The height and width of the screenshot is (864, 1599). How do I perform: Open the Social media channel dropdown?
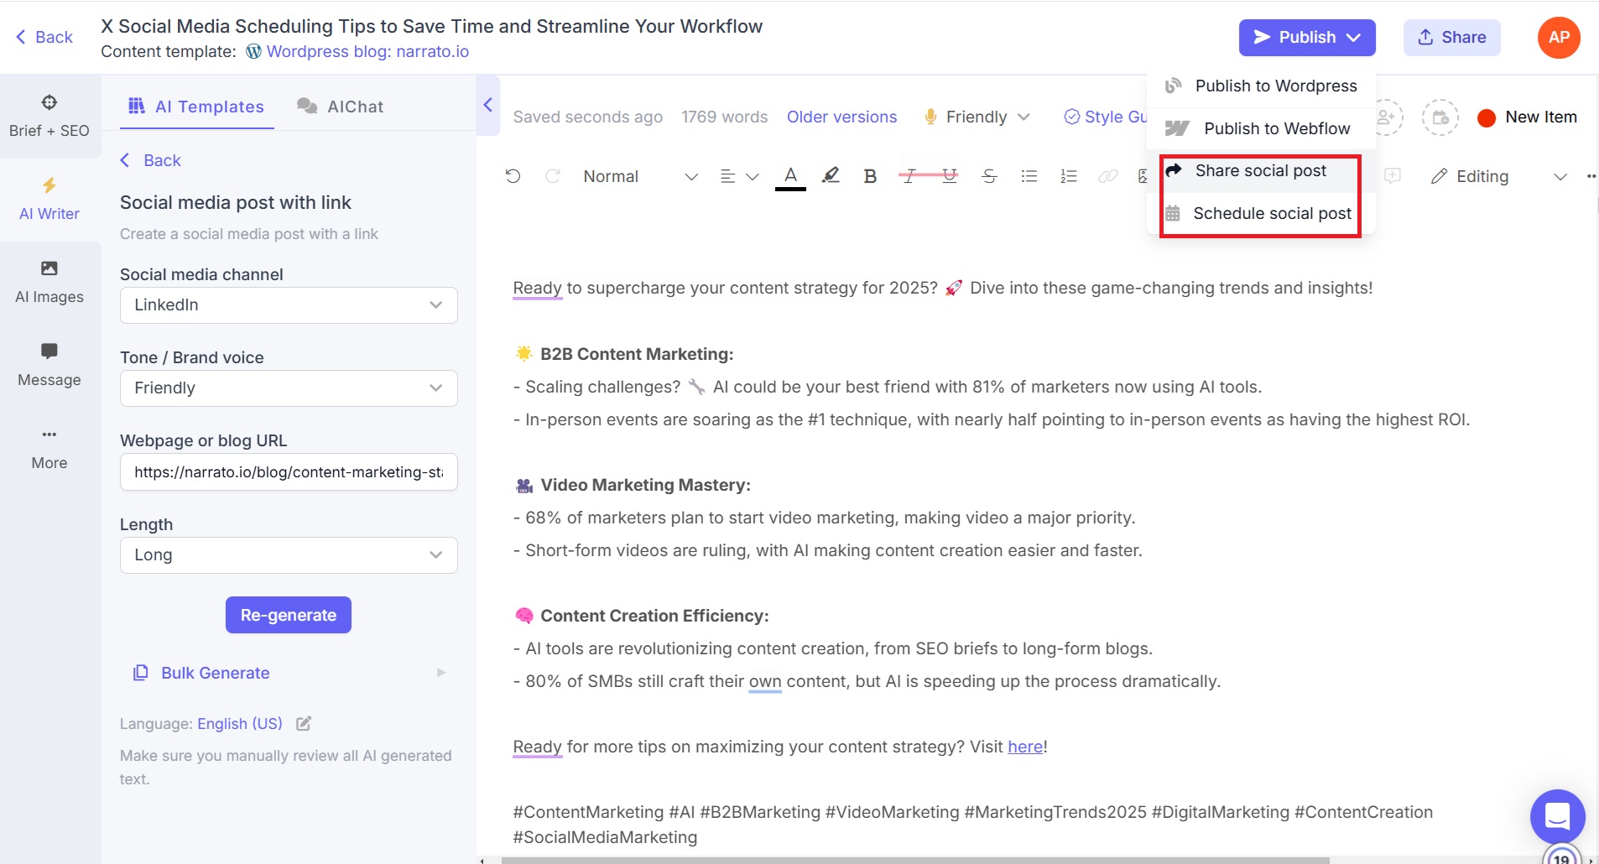(289, 304)
